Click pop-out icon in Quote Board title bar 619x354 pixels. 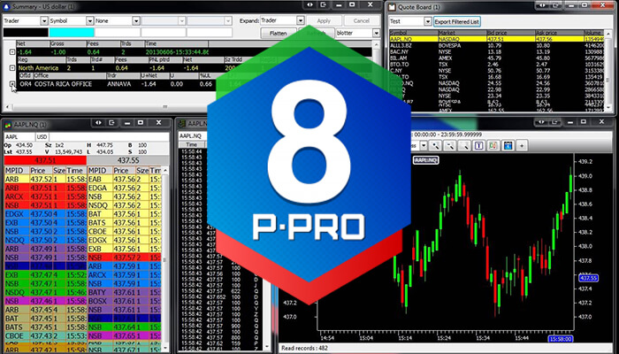pos(555,5)
